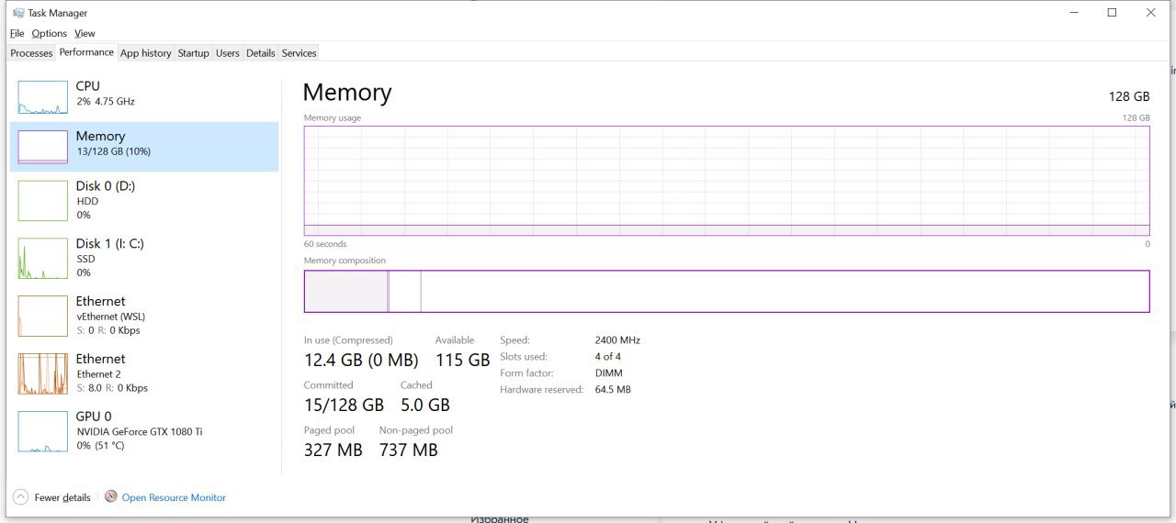Switch to the Services tab
This screenshot has height=523, width=1176.
pos(299,53)
